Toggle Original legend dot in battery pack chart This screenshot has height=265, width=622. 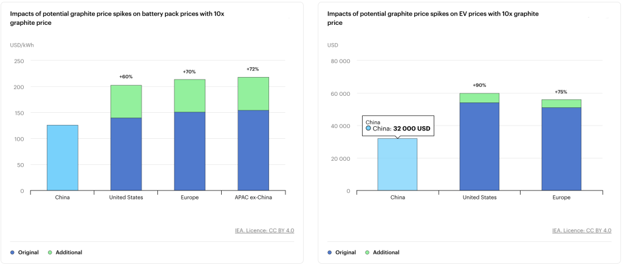click(13, 252)
